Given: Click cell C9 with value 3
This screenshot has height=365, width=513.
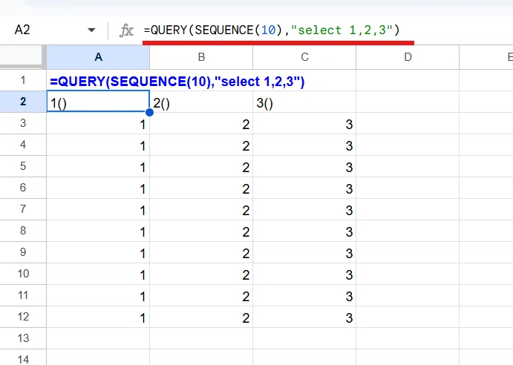Looking at the screenshot, I should tap(304, 252).
